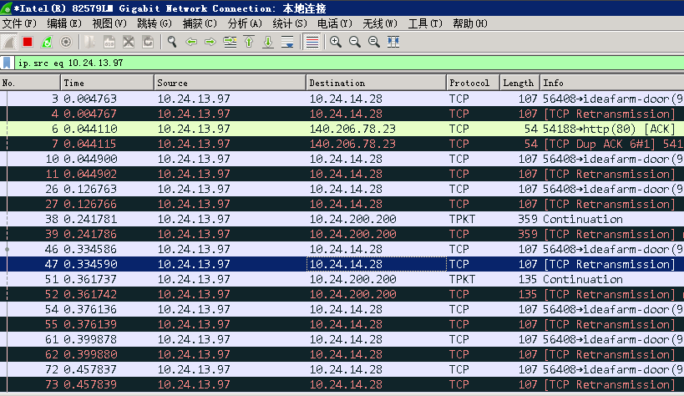The width and height of the screenshot is (684, 396).
Task: Open the 编辑(E) menu
Action: 64,23
